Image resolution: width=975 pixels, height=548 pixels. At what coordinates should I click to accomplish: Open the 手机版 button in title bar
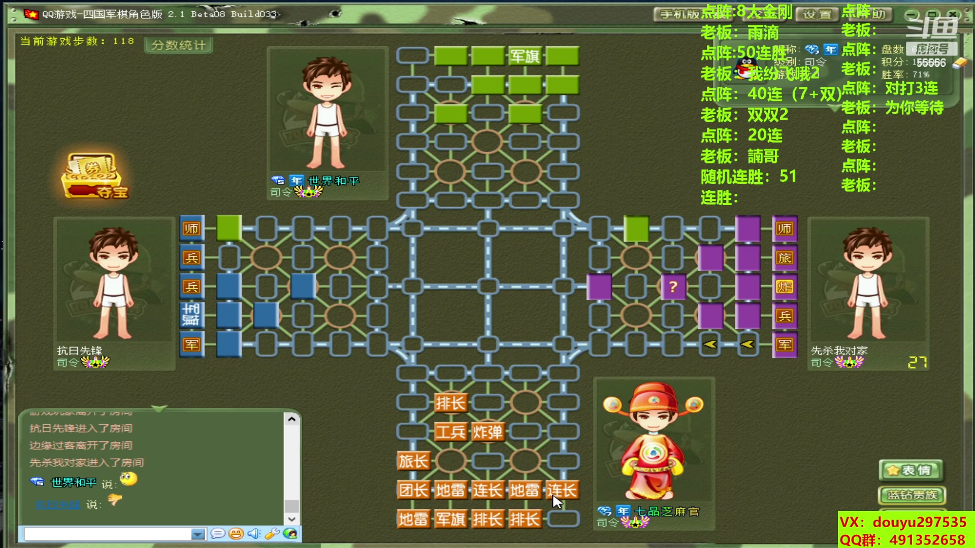(679, 14)
